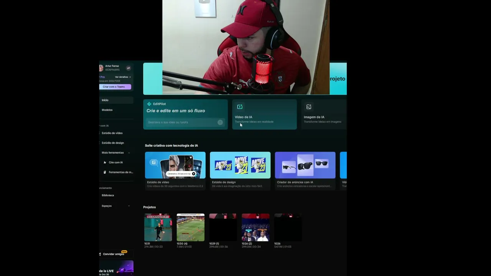This screenshot has width=491, height=276.
Task: Click the Vídeo de IA card icon
Action: pos(240,107)
